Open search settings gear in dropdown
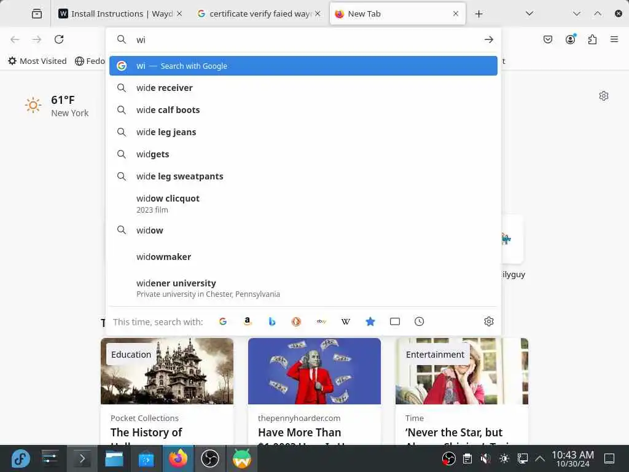Viewport: 629px width, 472px height. point(488,321)
